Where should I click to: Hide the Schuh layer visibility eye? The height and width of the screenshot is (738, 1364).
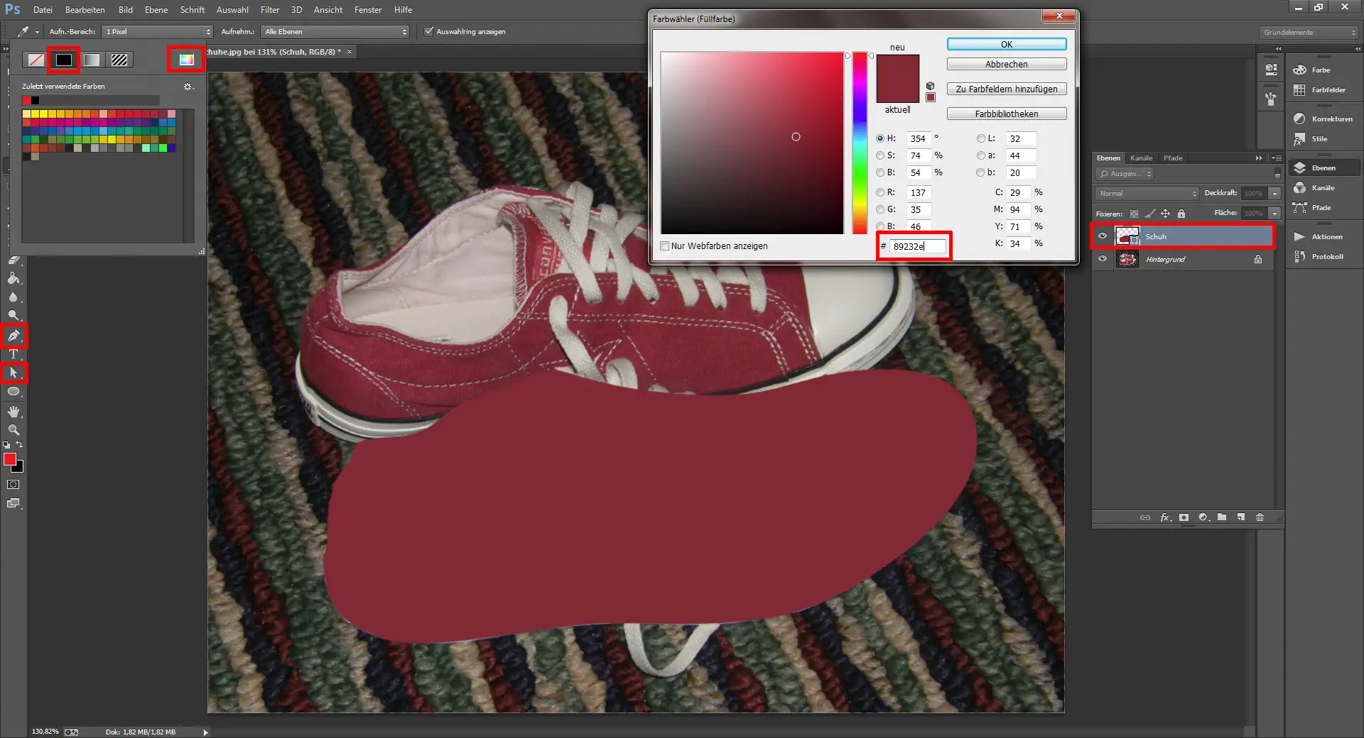pyautogui.click(x=1103, y=236)
